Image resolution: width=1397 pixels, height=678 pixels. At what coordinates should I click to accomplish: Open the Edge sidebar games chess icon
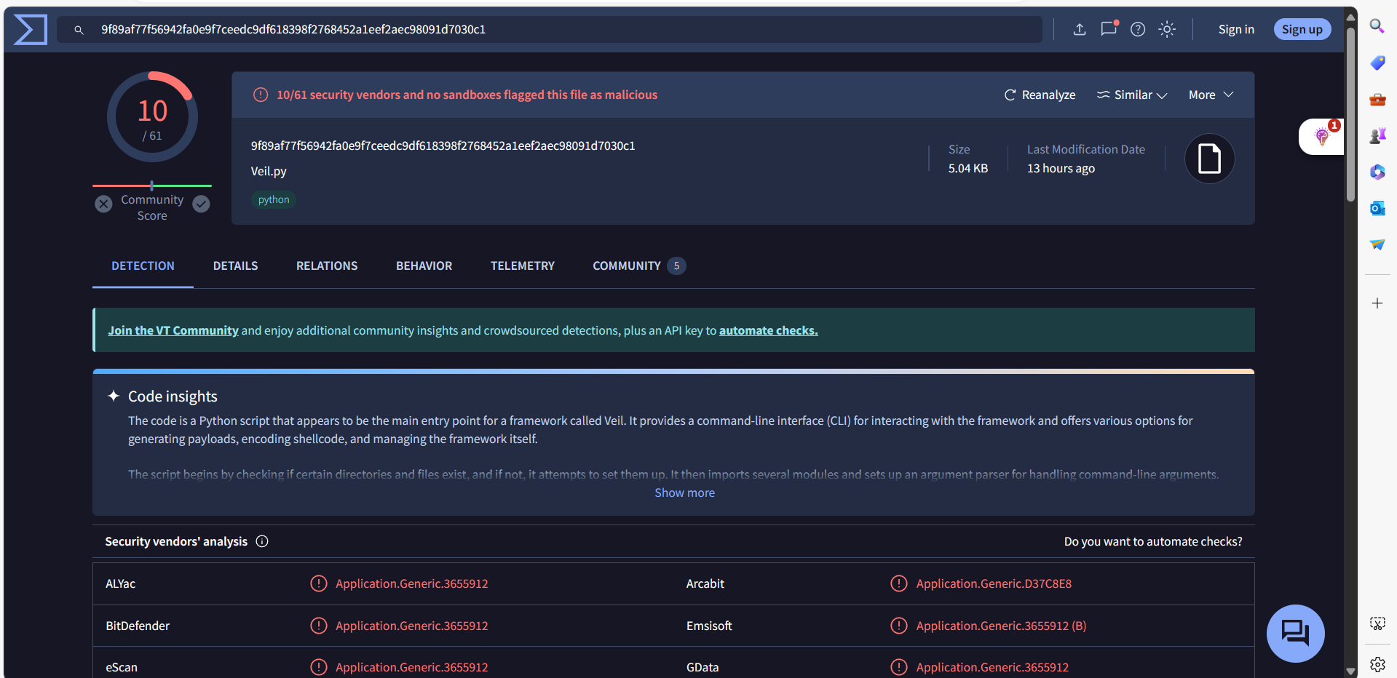tap(1377, 135)
